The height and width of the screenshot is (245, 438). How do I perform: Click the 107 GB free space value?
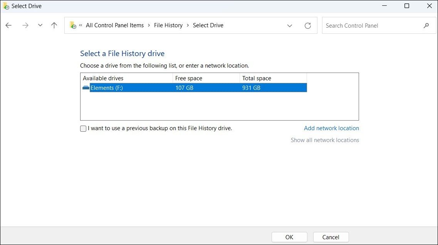[x=185, y=88]
